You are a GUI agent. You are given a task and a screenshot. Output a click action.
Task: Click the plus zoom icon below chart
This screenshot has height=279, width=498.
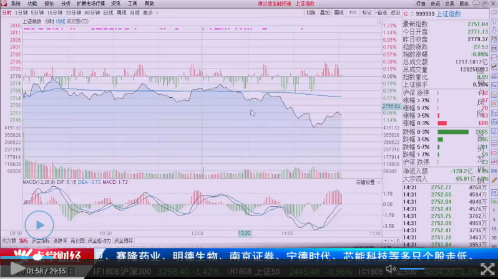tap(386, 241)
